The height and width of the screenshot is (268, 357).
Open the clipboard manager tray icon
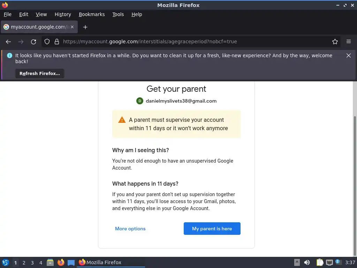[x=320, y=262]
